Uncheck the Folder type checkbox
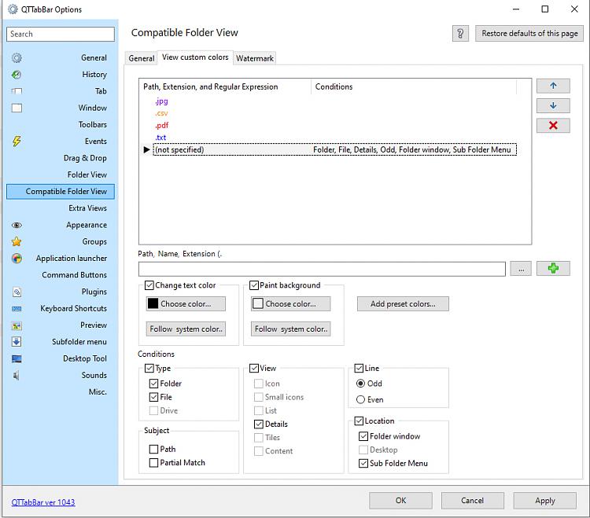590x518 pixels. point(153,384)
